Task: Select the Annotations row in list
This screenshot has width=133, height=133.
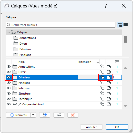Action: (x=64, y=67)
